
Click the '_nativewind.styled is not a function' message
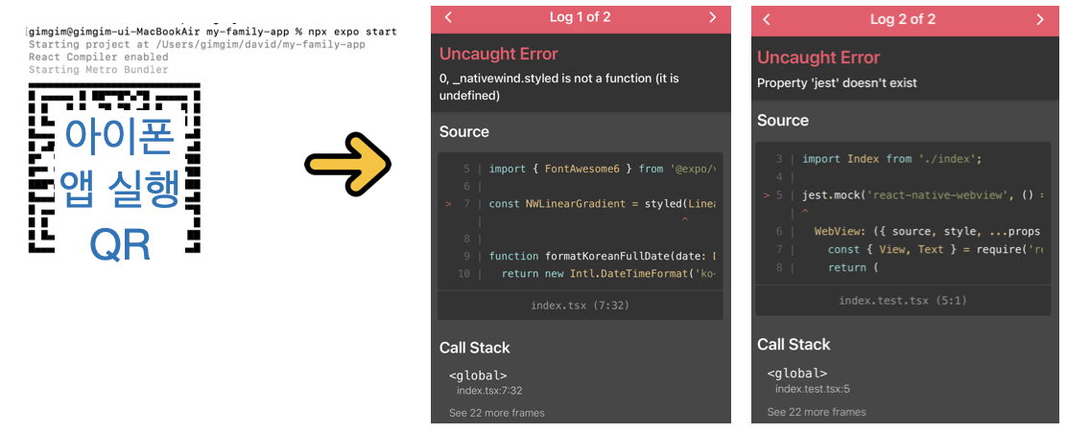click(559, 87)
